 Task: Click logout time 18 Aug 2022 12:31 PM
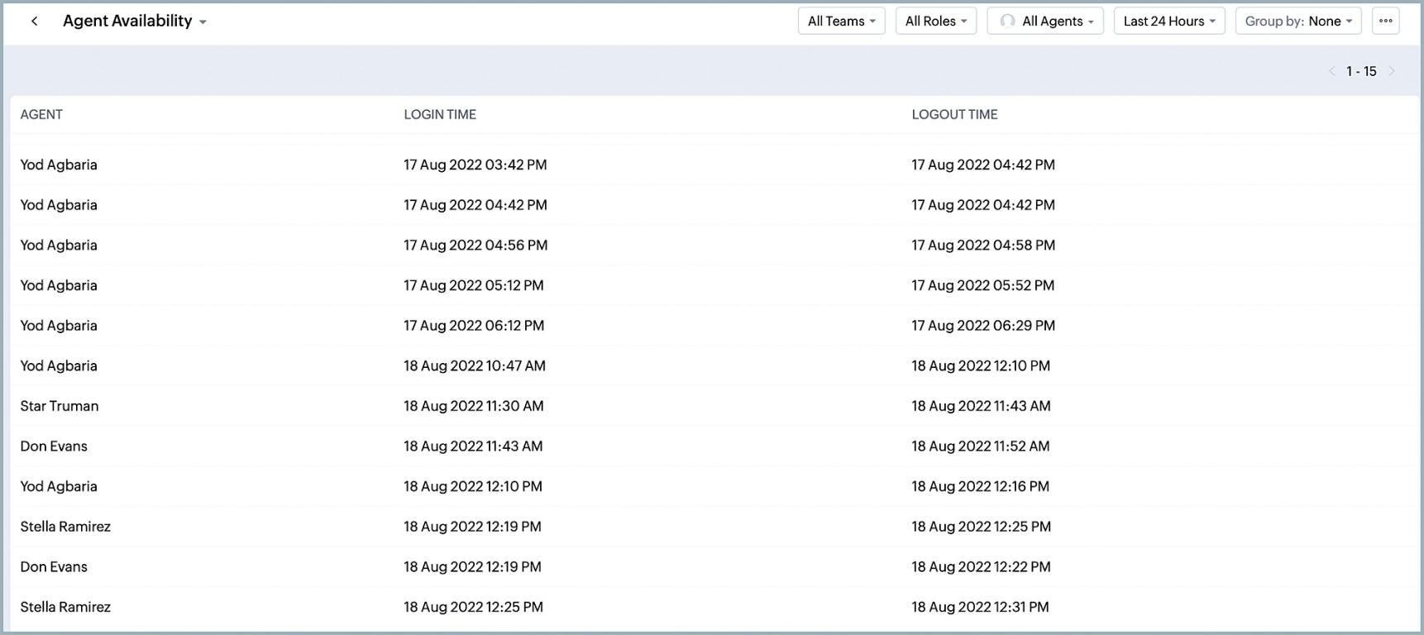tap(980, 608)
